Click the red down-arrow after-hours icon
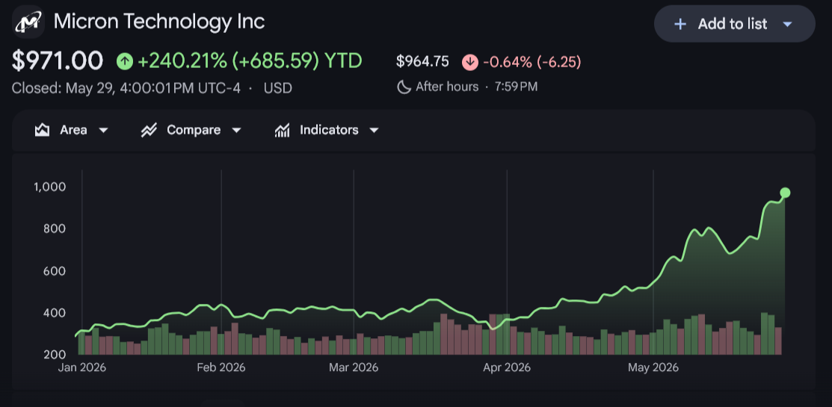 470,62
